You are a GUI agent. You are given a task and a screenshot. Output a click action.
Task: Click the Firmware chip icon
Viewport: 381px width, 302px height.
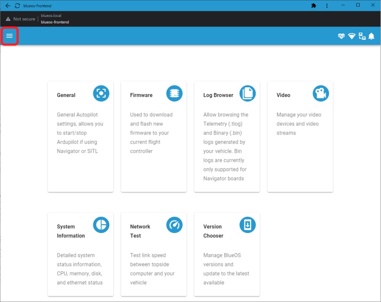174,93
